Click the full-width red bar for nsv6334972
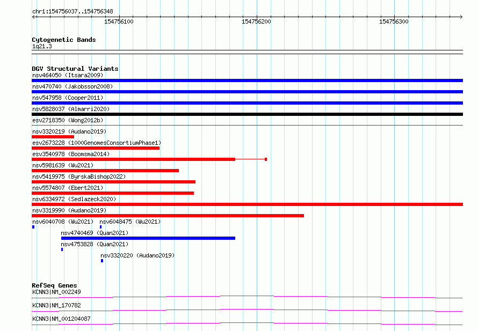This screenshot has height=331, width=478. click(247, 204)
